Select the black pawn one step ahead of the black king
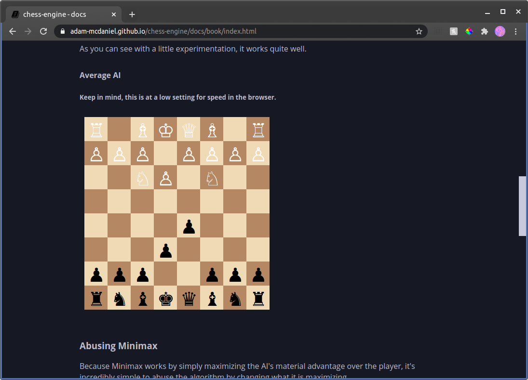528x380 pixels. 166,250
